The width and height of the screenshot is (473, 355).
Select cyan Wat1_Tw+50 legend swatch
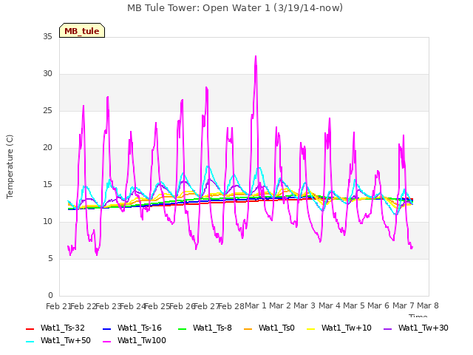tap(30, 342)
